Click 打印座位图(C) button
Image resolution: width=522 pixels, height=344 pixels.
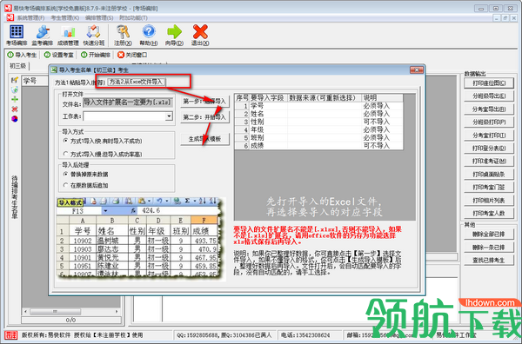click(489, 83)
